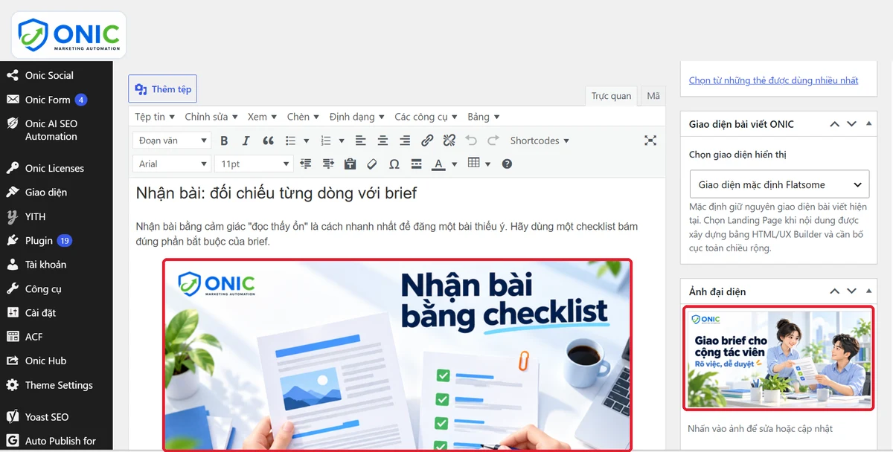The width and height of the screenshot is (893, 452).
Task: Switch to the Mã code tab
Action: (x=653, y=96)
